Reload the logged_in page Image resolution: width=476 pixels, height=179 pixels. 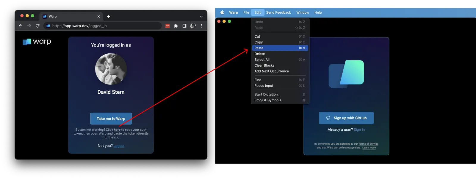pyautogui.click(x=37, y=26)
